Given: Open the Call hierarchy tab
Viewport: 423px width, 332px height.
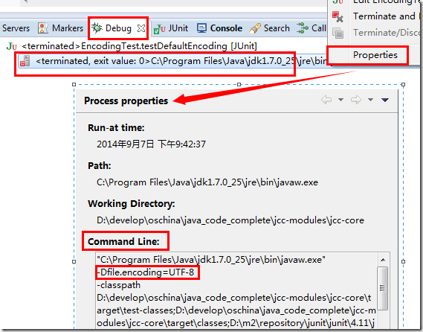Looking at the screenshot, I should point(319,28).
